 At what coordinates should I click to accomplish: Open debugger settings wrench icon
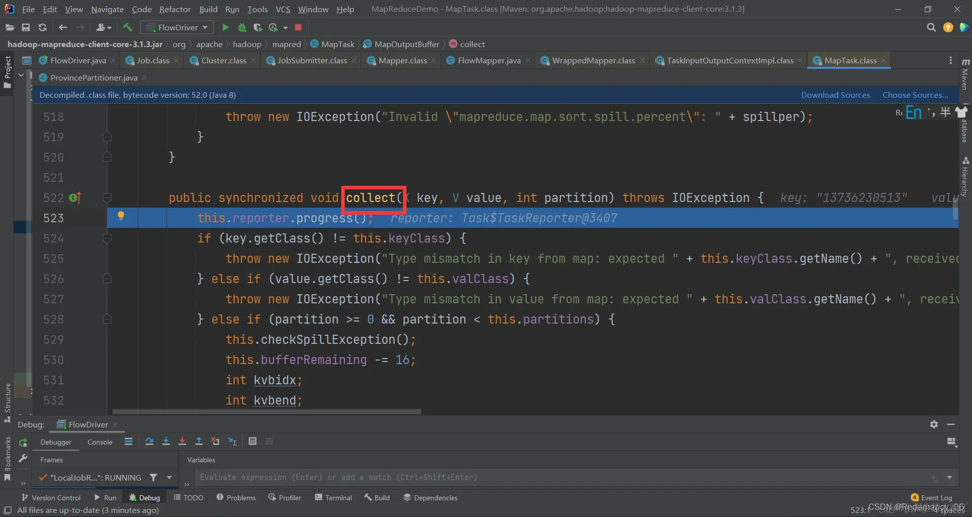click(x=23, y=459)
